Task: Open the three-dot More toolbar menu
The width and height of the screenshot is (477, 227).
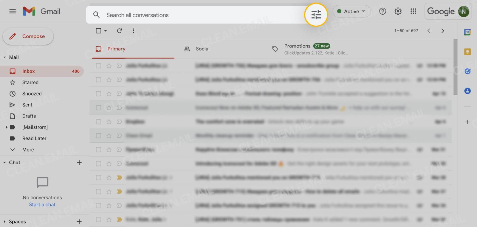Action: (x=133, y=30)
